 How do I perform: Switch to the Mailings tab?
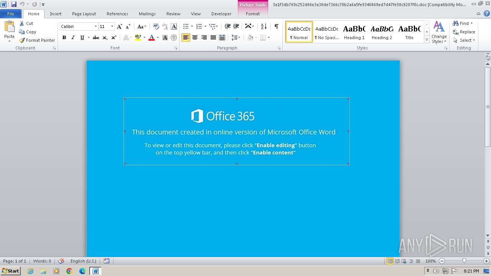click(x=147, y=13)
